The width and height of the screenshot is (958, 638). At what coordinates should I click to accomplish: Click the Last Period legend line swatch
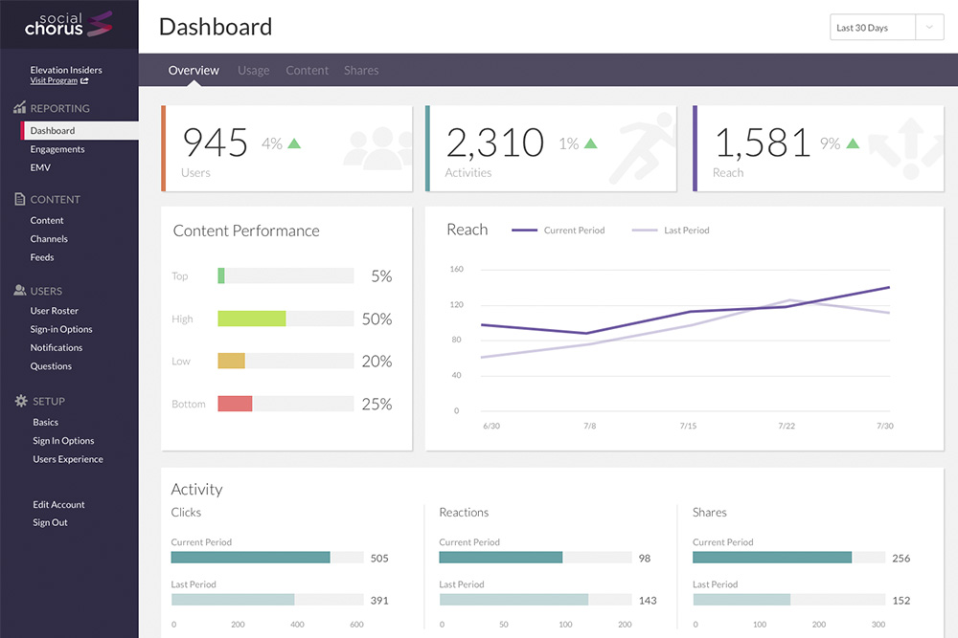(645, 230)
